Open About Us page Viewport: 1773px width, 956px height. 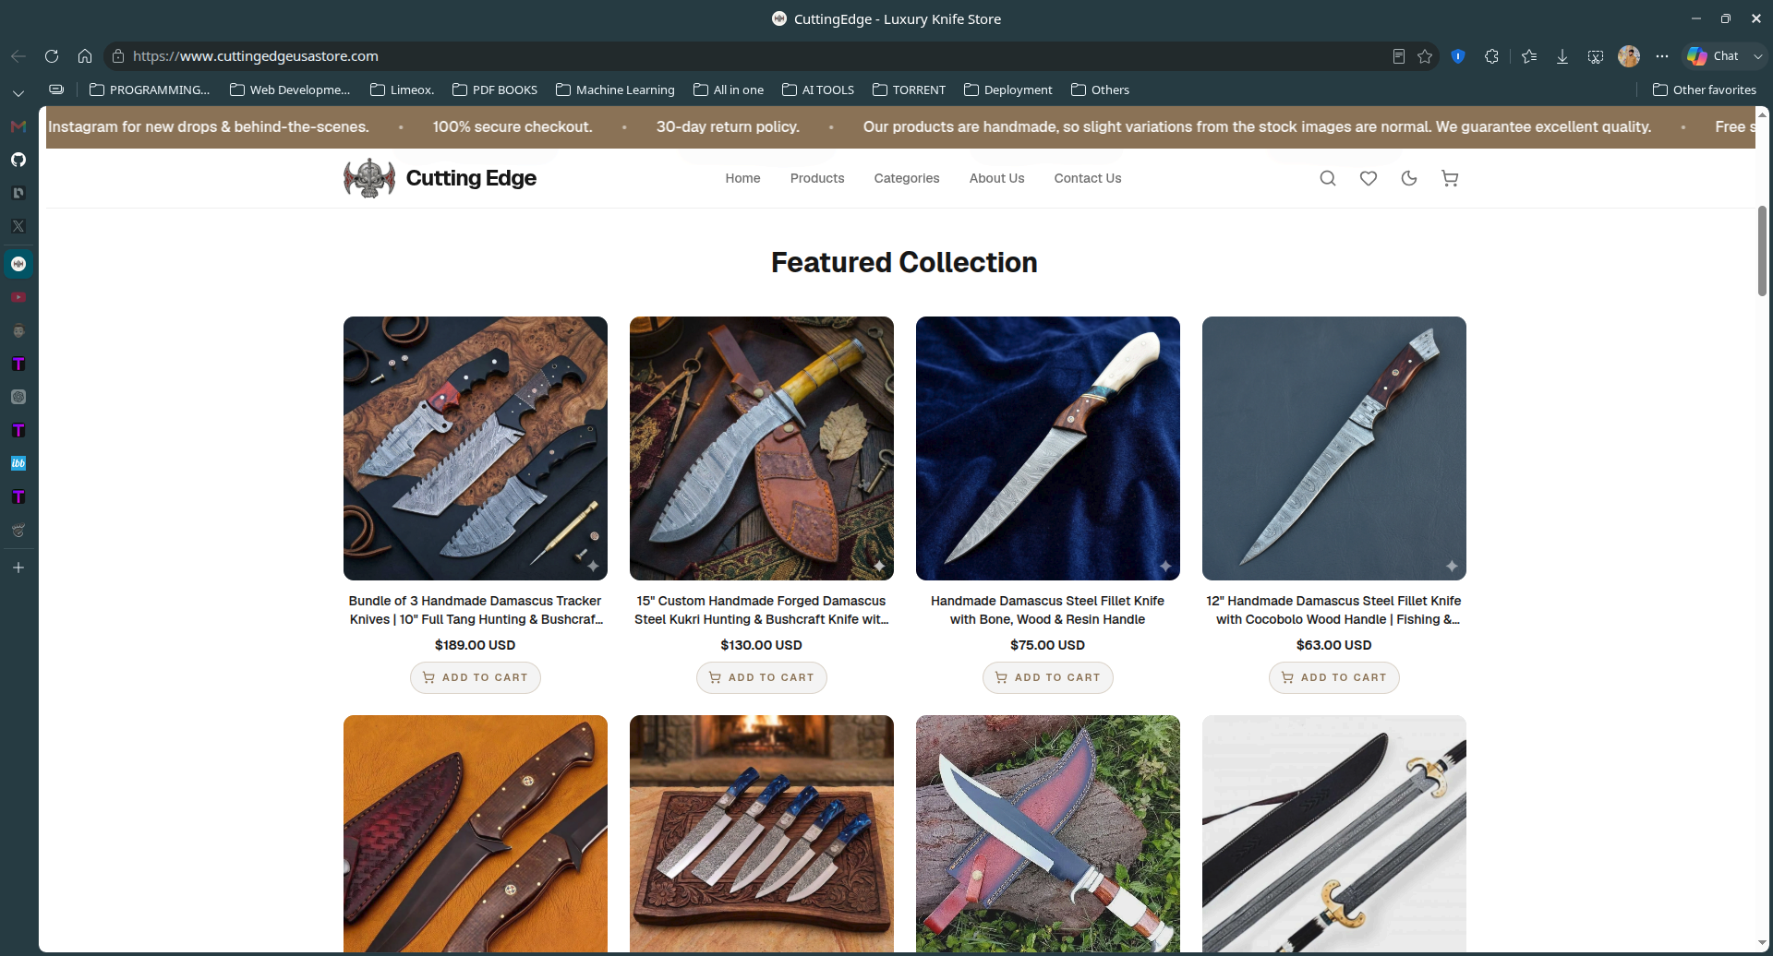996,178
